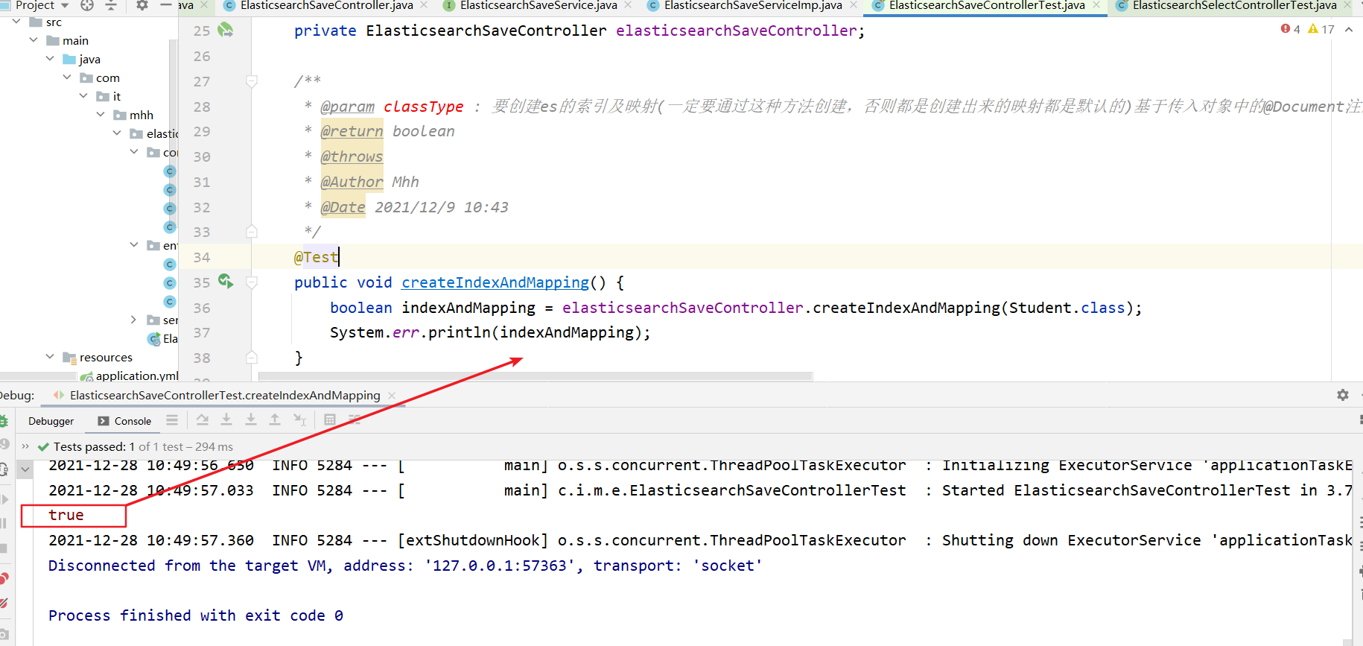1363x646 pixels.
Task: Click Step Into debug icon
Action: point(226,420)
